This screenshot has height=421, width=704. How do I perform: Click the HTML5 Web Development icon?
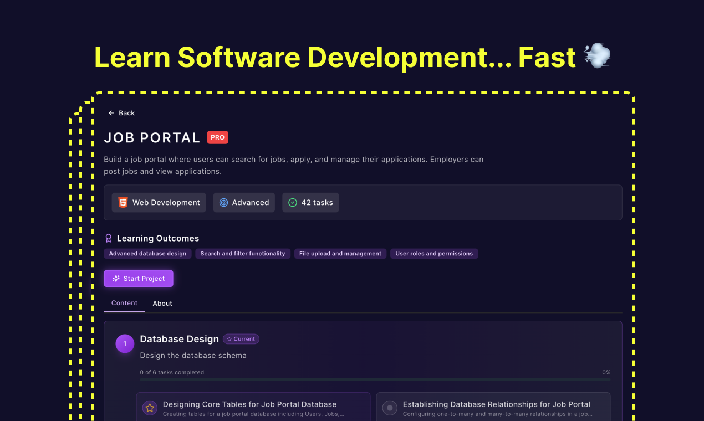[123, 203]
